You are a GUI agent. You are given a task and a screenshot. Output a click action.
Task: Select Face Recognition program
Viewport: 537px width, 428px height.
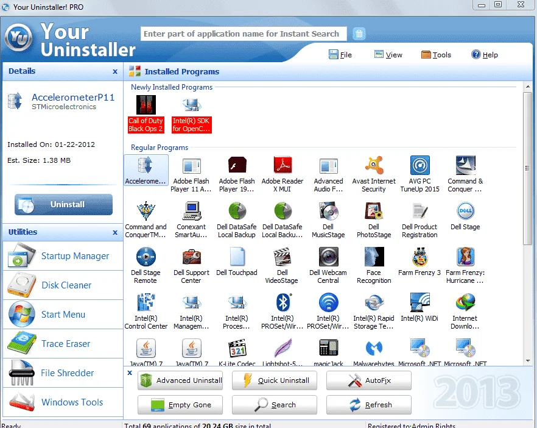pyautogui.click(x=374, y=266)
